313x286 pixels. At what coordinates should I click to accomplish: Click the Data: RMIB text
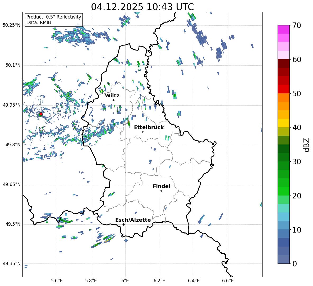click(x=39, y=22)
